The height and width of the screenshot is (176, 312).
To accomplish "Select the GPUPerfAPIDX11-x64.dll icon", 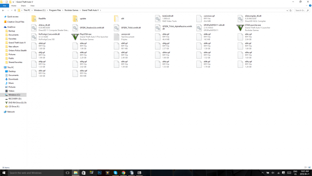I will [x=199, y=28].
